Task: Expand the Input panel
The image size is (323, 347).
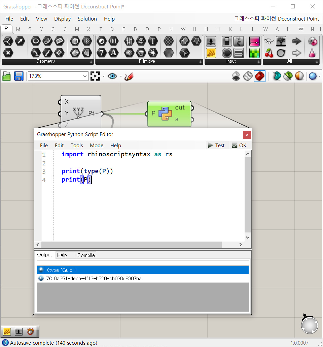Action: tap(259, 62)
